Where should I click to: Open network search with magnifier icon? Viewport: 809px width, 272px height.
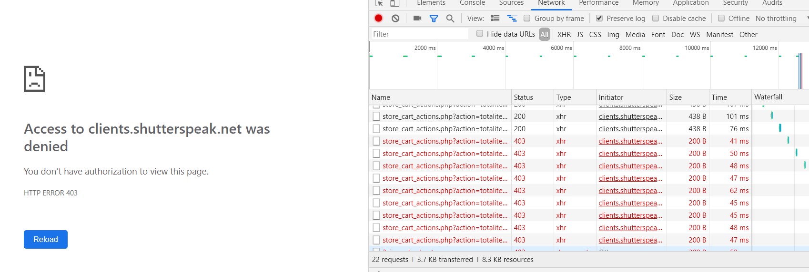[450, 19]
